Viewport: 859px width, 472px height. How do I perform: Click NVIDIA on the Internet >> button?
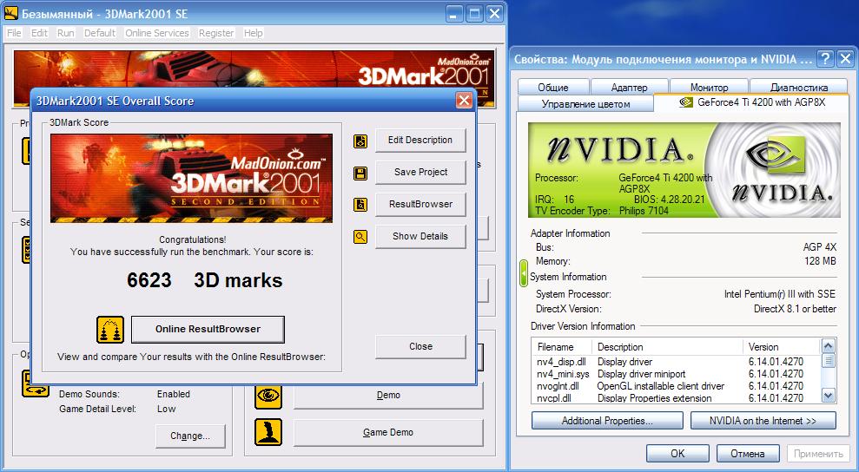click(763, 421)
